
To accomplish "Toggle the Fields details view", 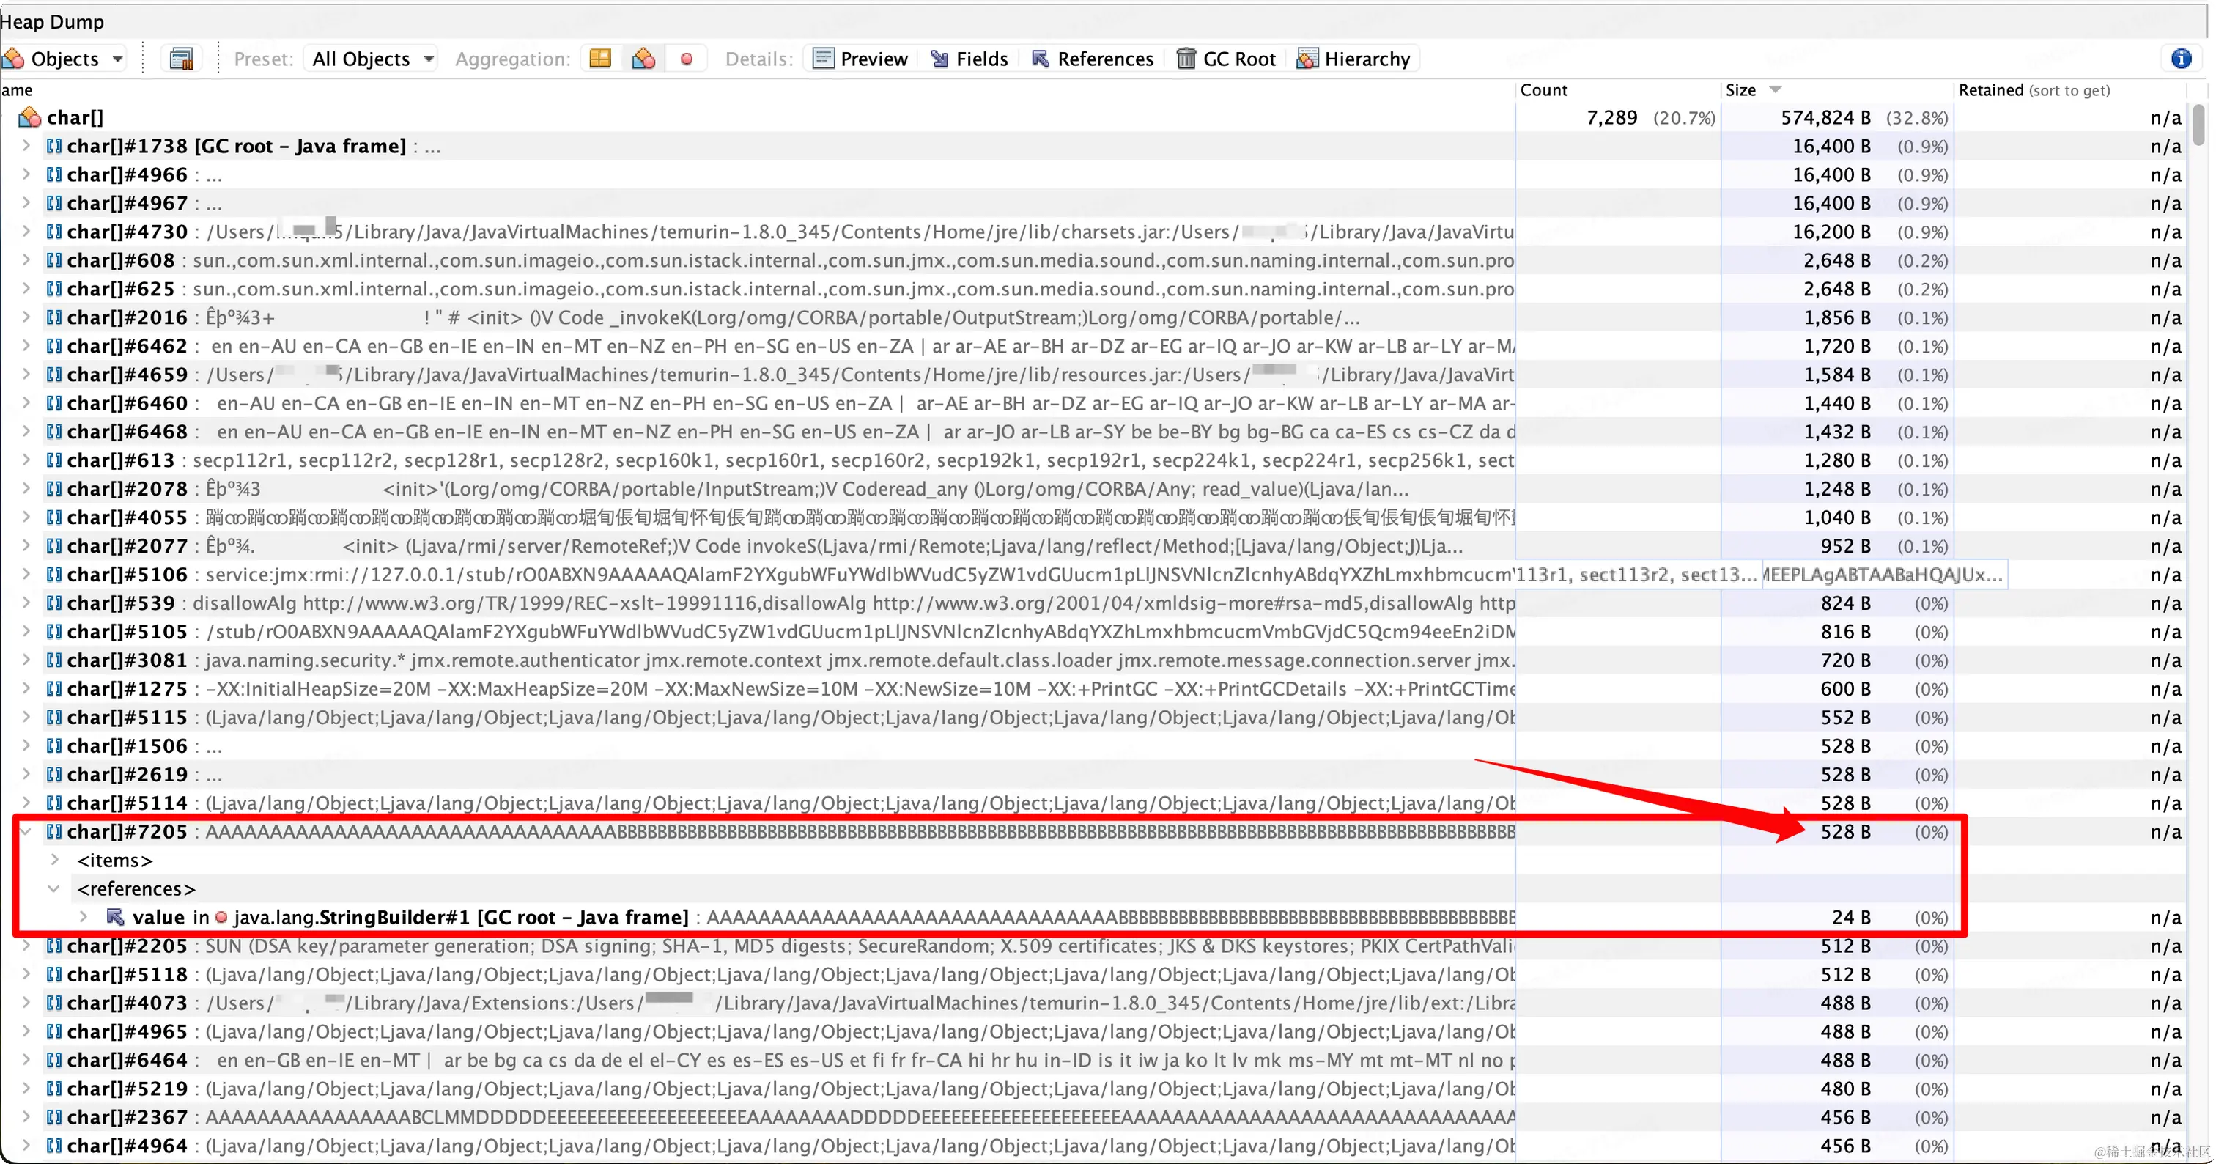I will 969,59.
